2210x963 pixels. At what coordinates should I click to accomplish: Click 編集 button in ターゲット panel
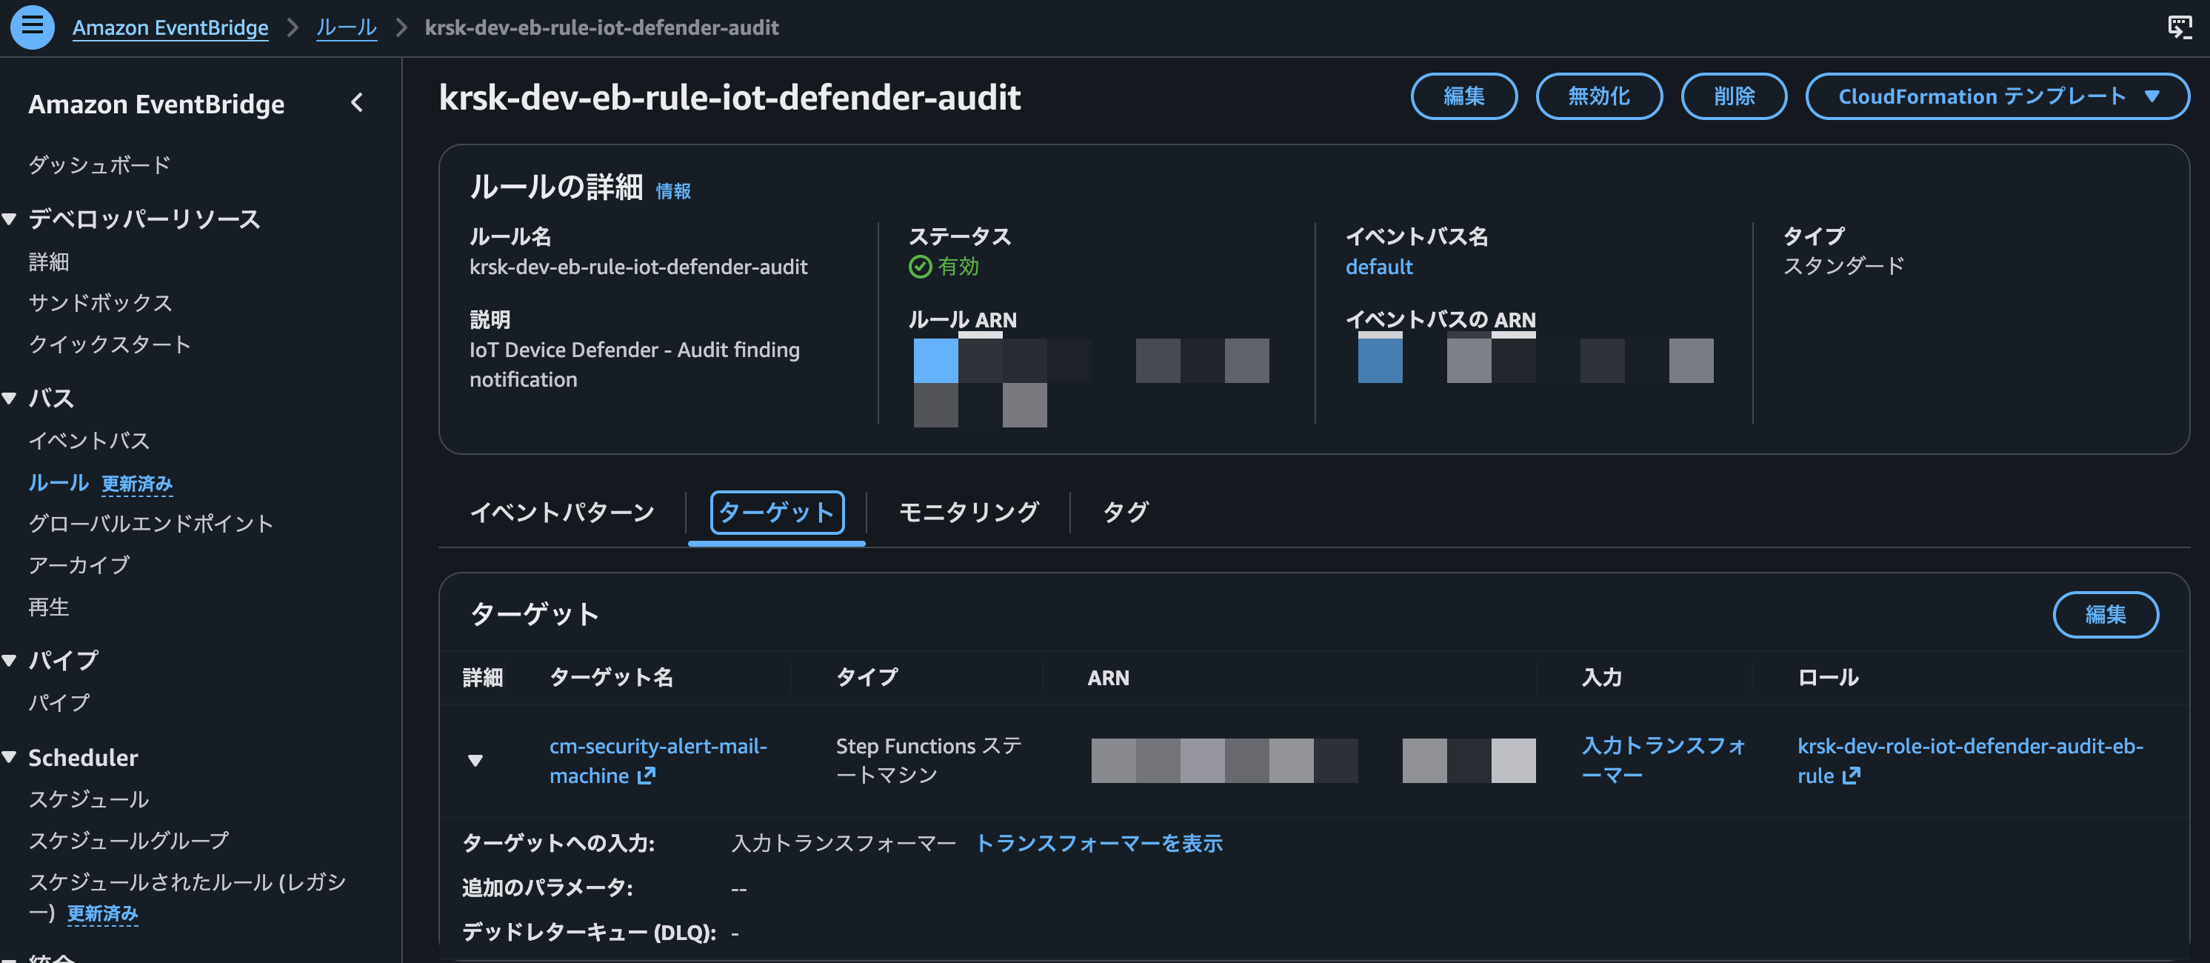click(2106, 615)
